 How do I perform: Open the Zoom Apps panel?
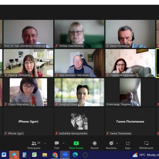pos(128,145)
